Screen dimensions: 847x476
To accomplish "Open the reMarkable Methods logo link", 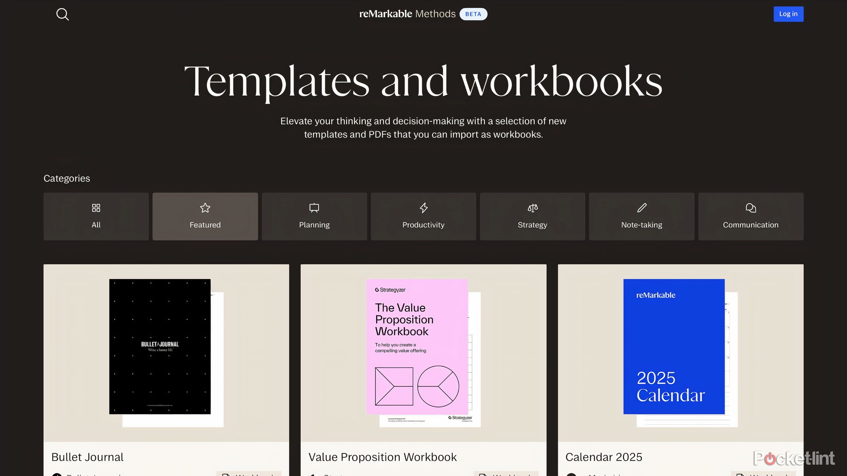I will click(407, 14).
